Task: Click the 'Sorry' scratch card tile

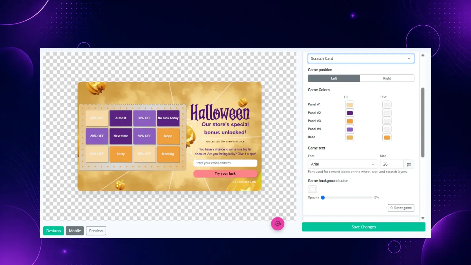Action: [x=121, y=154]
